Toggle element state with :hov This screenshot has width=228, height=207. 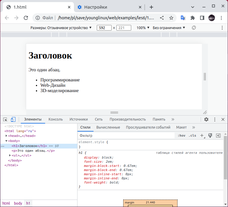coord(181,136)
